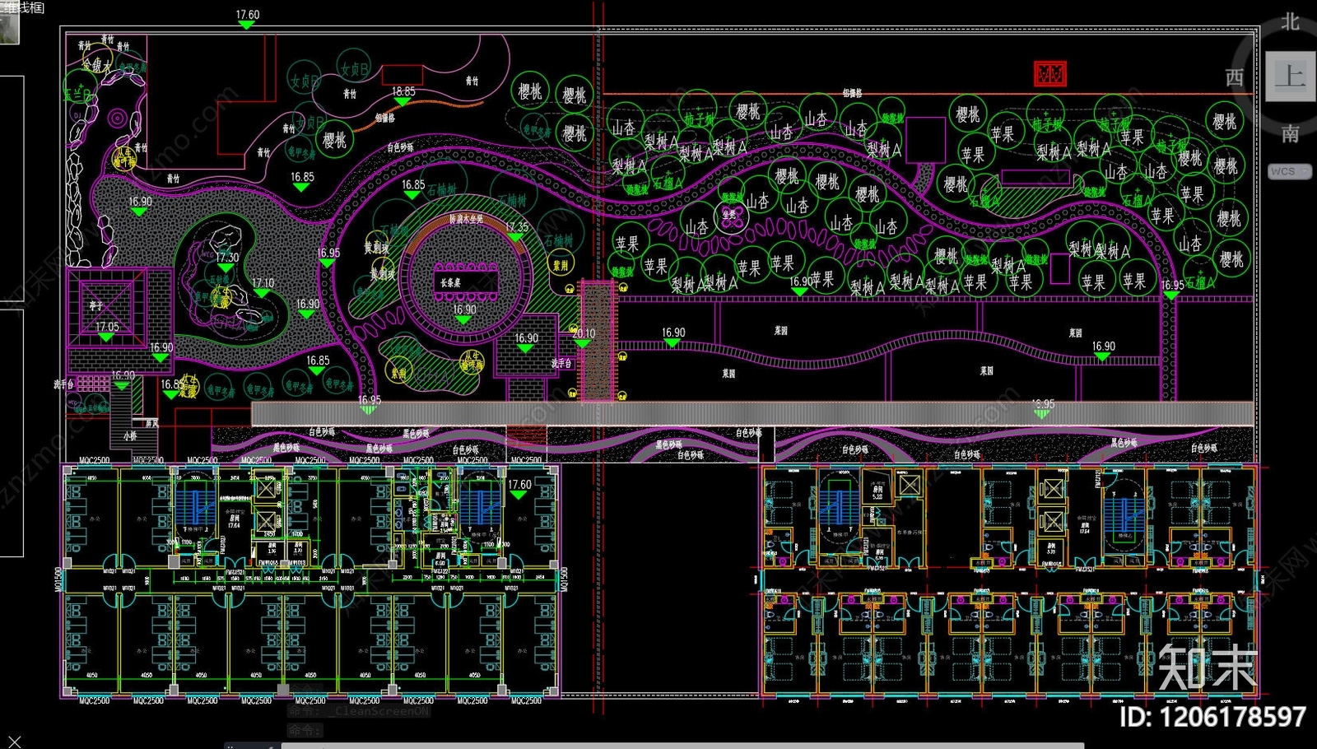Close the command line with X icon
The image size is (1317, 749).
[14, 742]
